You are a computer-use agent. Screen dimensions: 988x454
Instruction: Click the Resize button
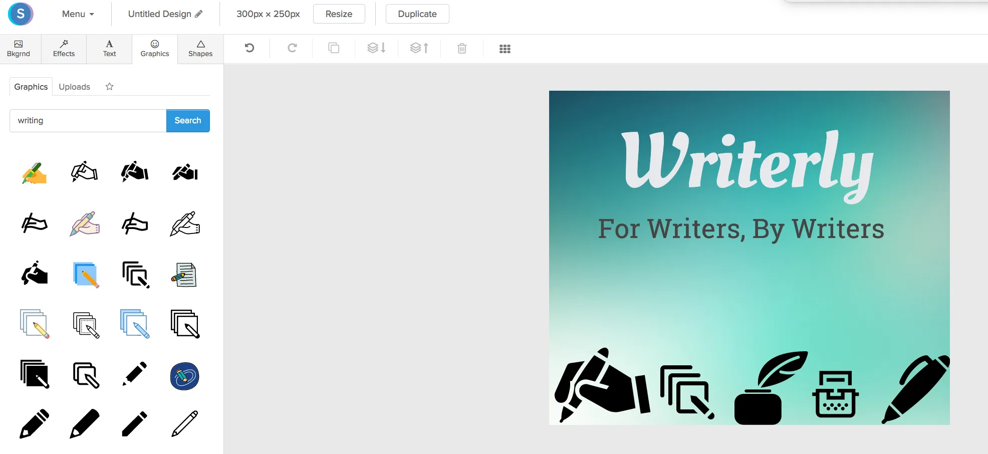point(339,14)
